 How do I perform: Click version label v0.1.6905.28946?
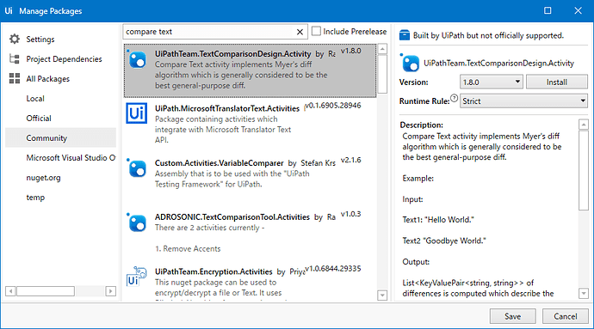click(x=333, y=106)
